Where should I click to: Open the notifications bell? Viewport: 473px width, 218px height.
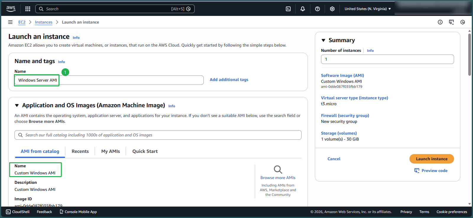coord(303,9)
